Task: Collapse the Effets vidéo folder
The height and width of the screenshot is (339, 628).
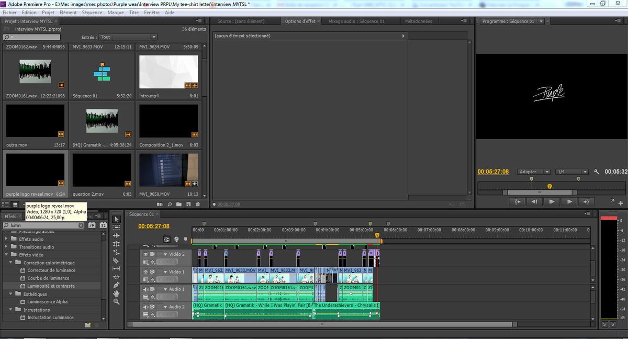Action: coord(6,255)
